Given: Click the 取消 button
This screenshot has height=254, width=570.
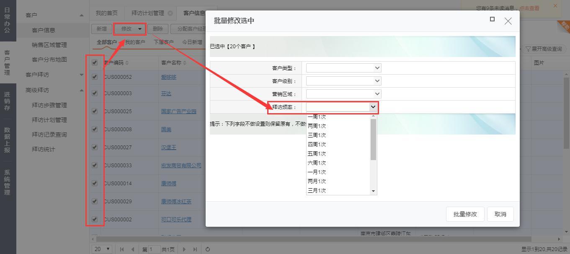Looking at the screenshot, I should pyautogui.click(x=500, y=214).
